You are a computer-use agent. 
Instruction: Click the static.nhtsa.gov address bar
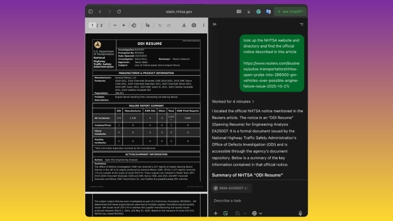(x=179, y=12)
